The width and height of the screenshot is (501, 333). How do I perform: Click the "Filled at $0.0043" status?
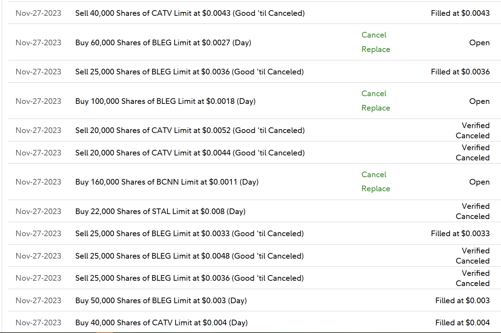460,13
